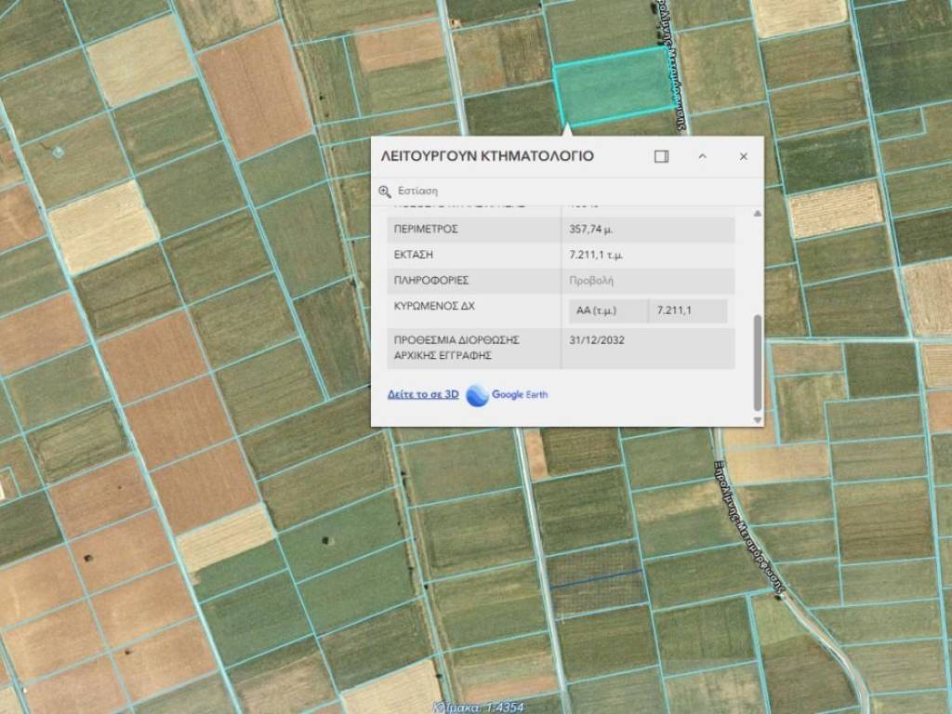Viewport: 952px width, 714px height.
Task: Click the perimeter value 357,74 μ.
Action: (x=590, y=229)
